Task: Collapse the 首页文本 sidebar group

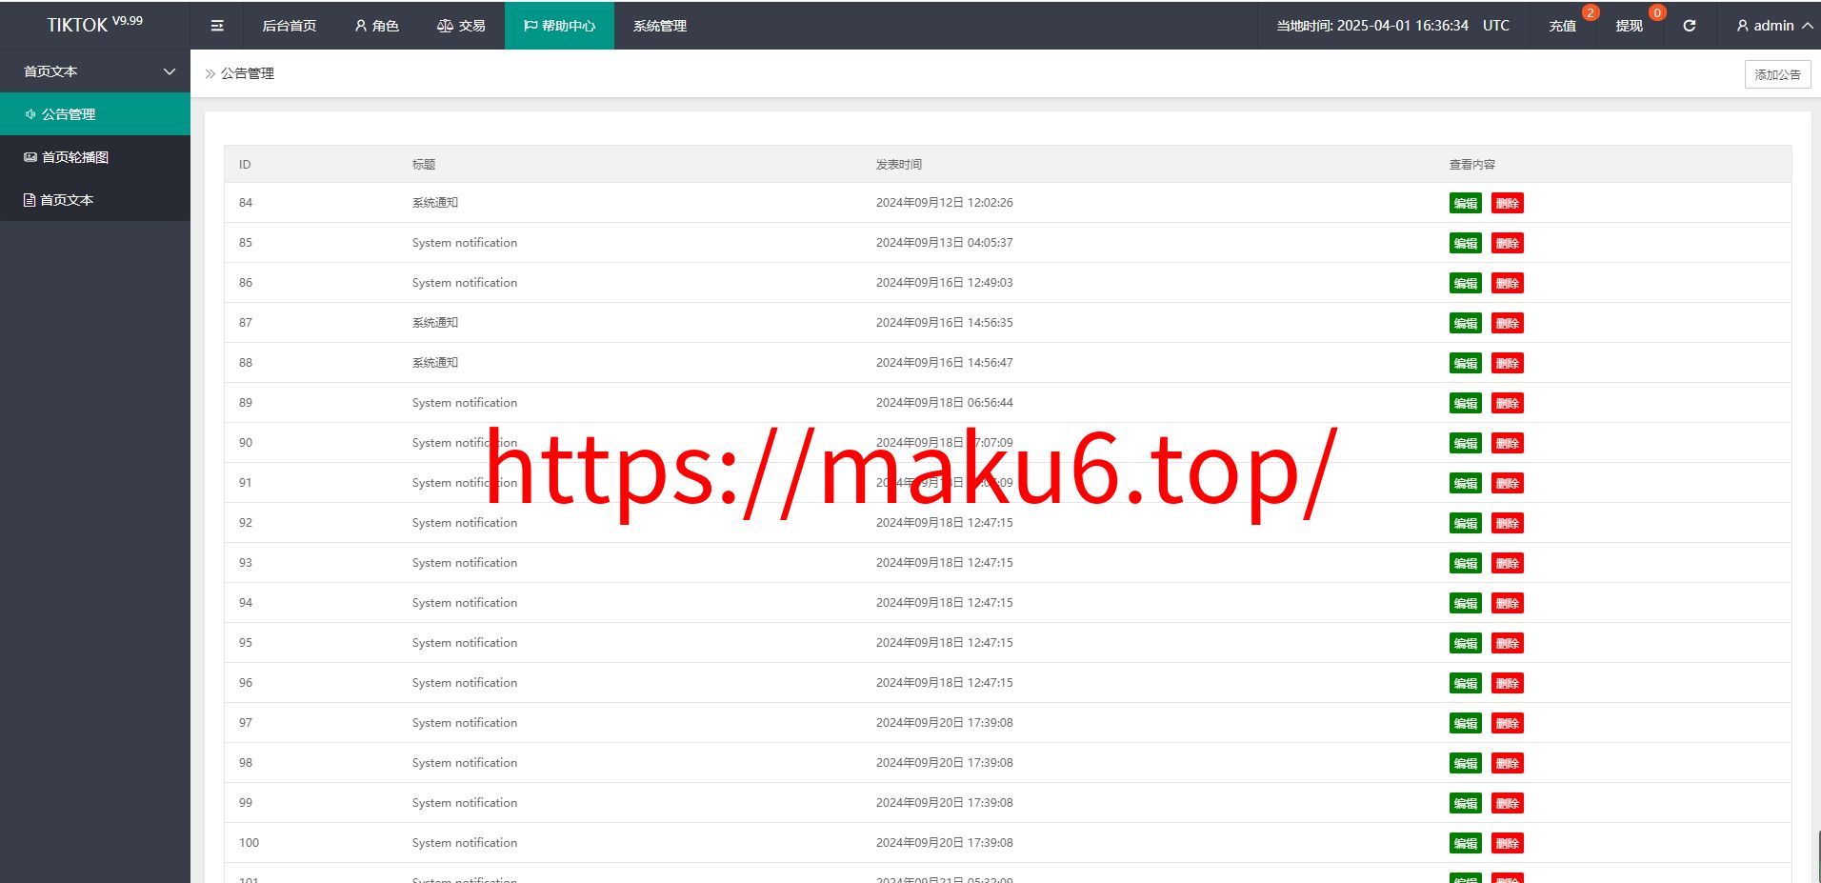Action: click(x=95, y=71)
